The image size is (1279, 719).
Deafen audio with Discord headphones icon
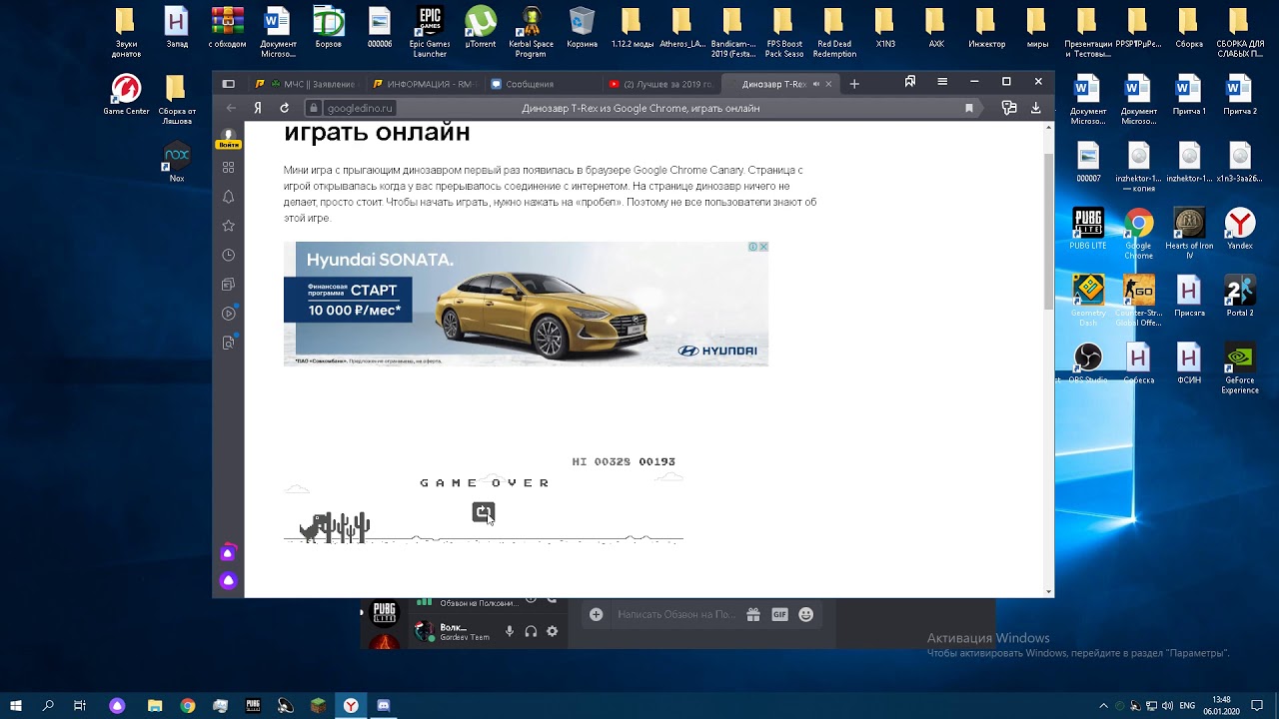click(531, 631)
